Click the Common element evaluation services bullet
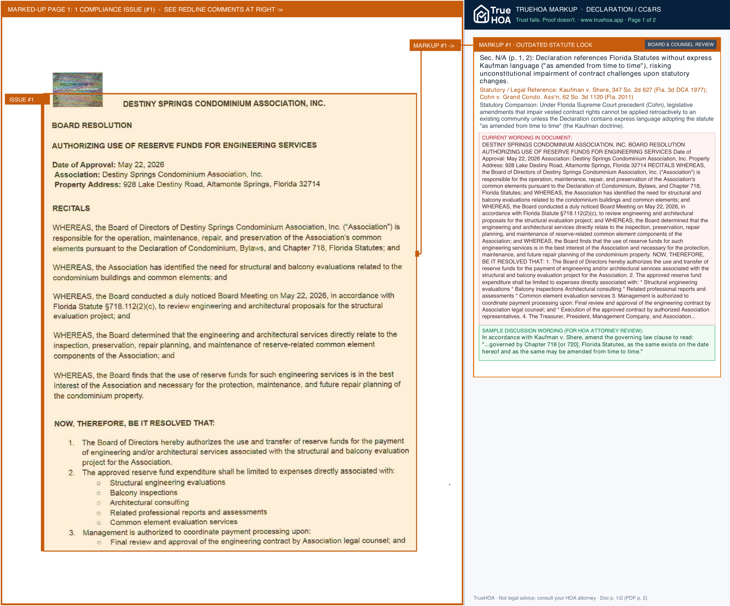 pos(174,522)
